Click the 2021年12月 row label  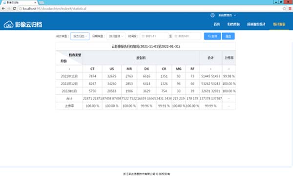(x=69, y=84)
